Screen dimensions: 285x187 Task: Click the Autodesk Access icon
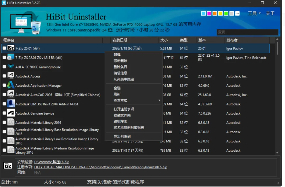coord(11,76)
